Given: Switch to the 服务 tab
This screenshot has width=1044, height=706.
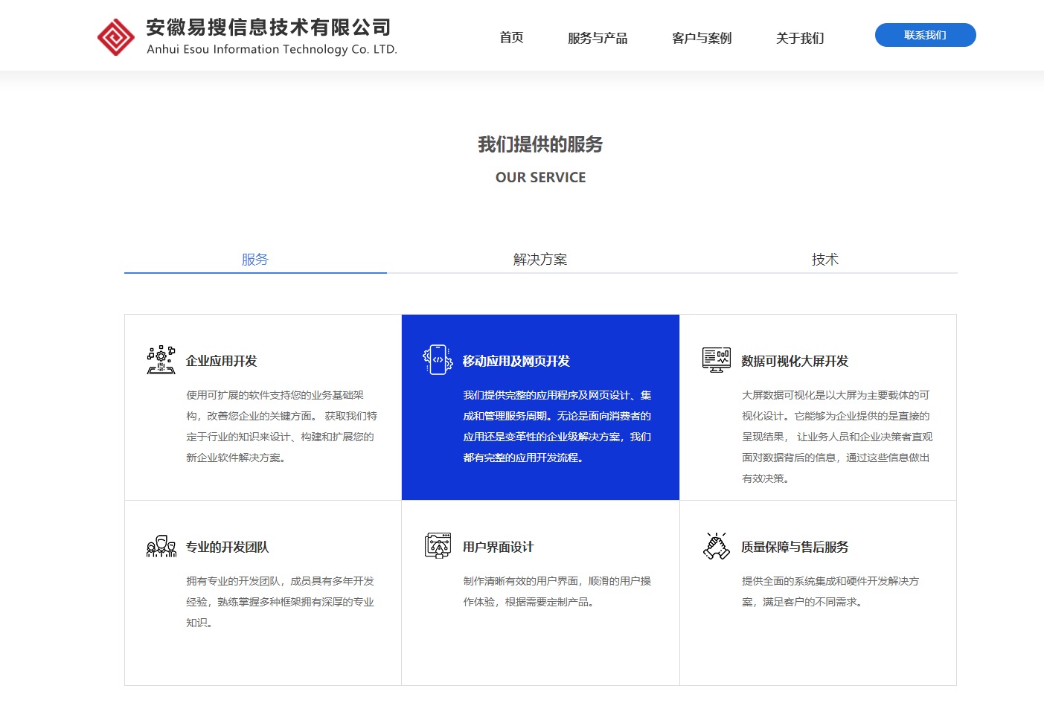Looking at the screenshot, I should tap(254, 260).
